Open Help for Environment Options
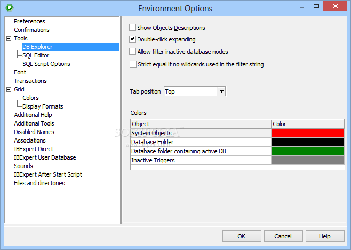351x250 pixels. pos(325,236)
